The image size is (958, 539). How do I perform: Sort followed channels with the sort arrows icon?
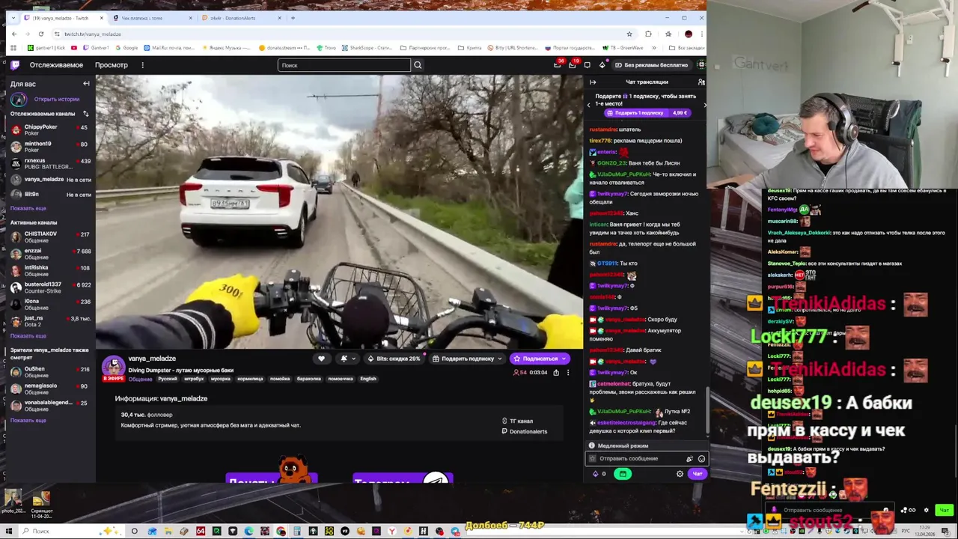(85, 114)
